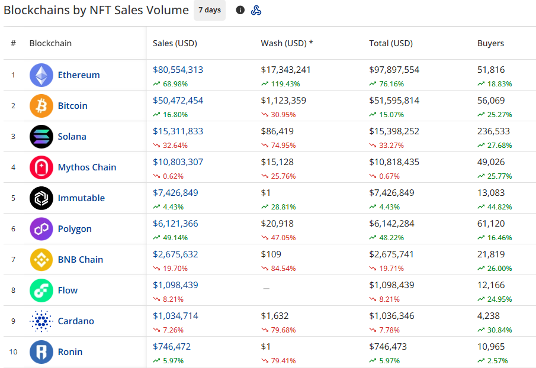This screenshot has width=536, height=368.
Task: Click Polygon buyers count 61,120
Action: [491, 223]
